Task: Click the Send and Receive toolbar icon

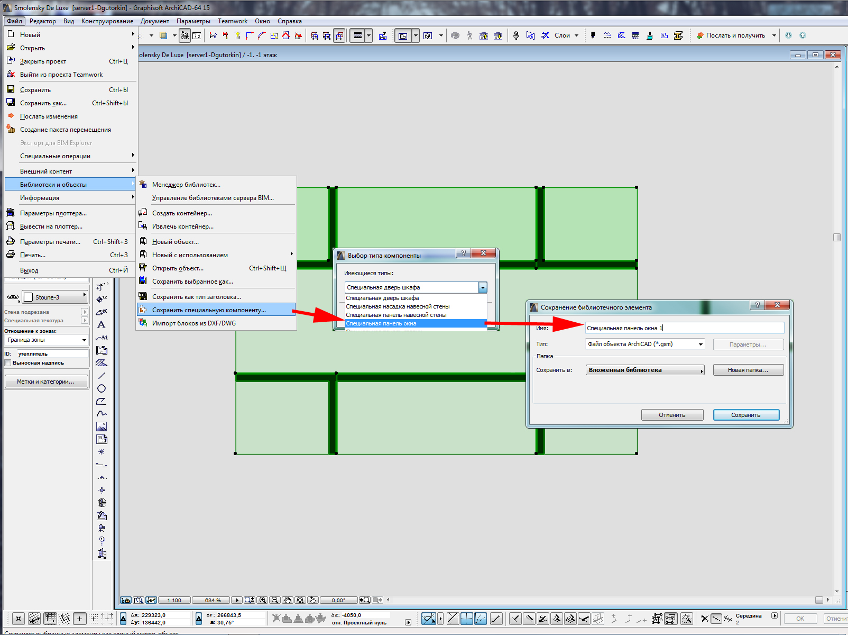Action: pos(700,35)
